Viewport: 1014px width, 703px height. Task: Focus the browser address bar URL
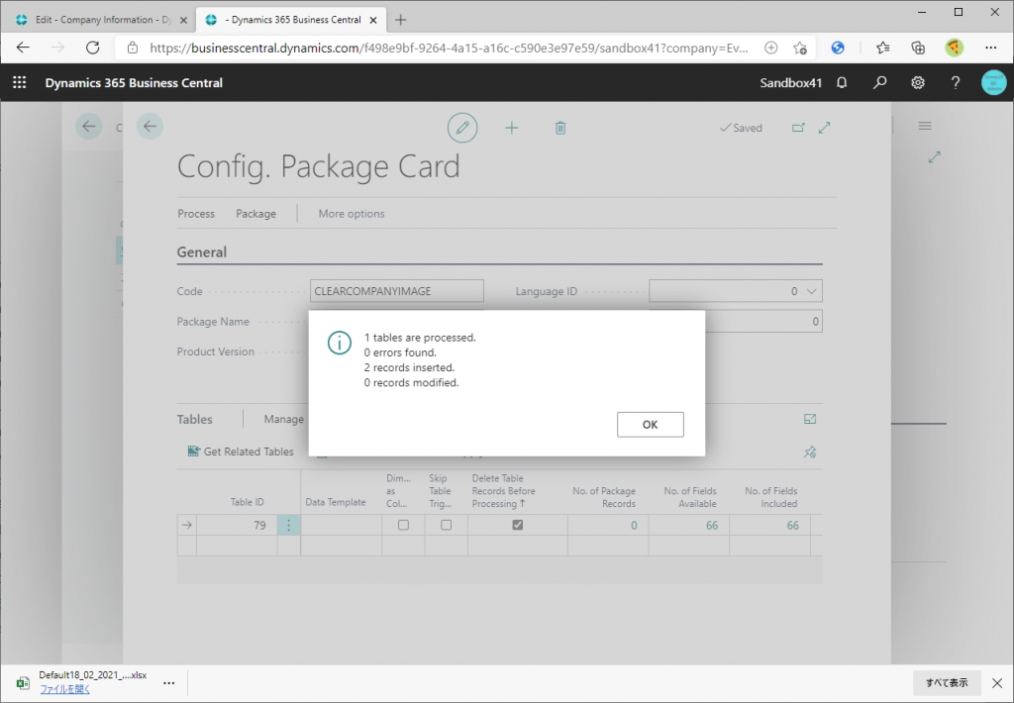449,48
